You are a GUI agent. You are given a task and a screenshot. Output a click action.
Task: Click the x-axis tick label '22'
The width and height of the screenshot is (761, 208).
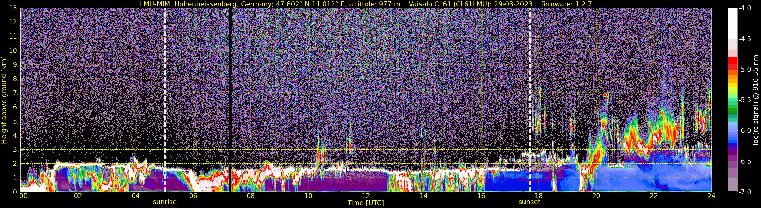(x=654, y=196)
